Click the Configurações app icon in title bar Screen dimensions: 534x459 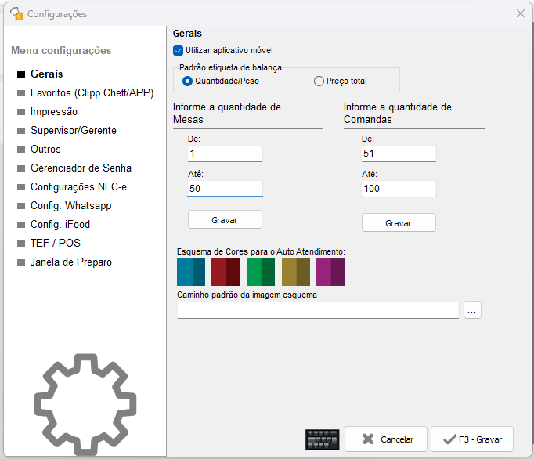pos(16,13)
